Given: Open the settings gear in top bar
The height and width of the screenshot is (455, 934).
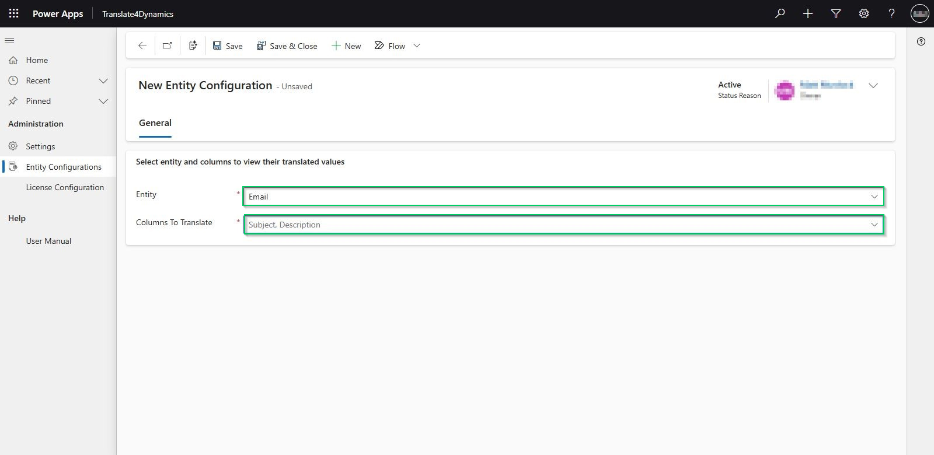Looking at the screenshot, I should pyautogui.click(x=864, y=13).
